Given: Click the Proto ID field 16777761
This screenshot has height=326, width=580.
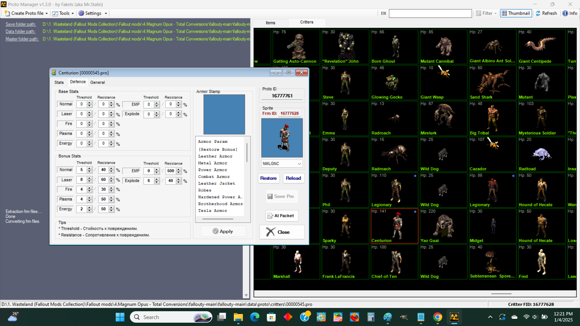Looking at the screenshot, I should click(x=282, y=96).
